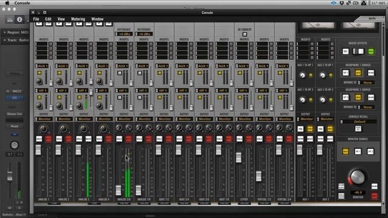Select HP 2 as Headphone 2 source

(346, 97)
